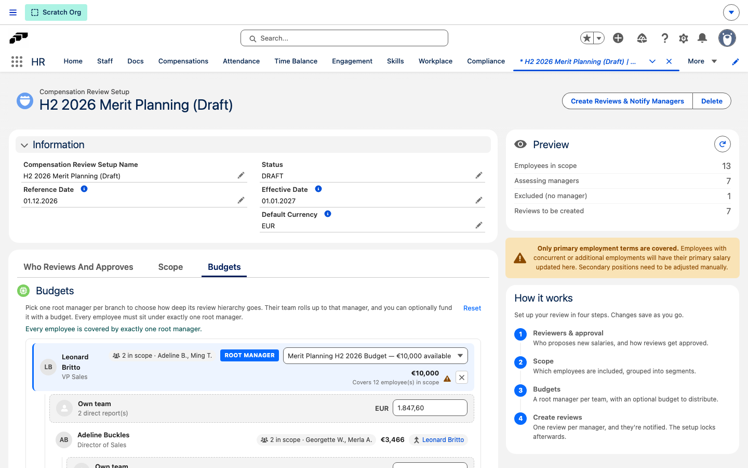Image resolution: width=748 pixels, height=468 pixels.
Task: Open the notifications bell
Action: click(x=702, y=38)
